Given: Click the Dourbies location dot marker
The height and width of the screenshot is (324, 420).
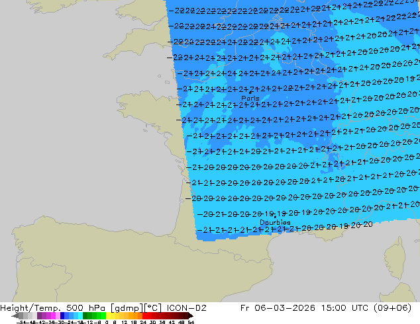Looking at the screenshot, I should click(275, 217).
